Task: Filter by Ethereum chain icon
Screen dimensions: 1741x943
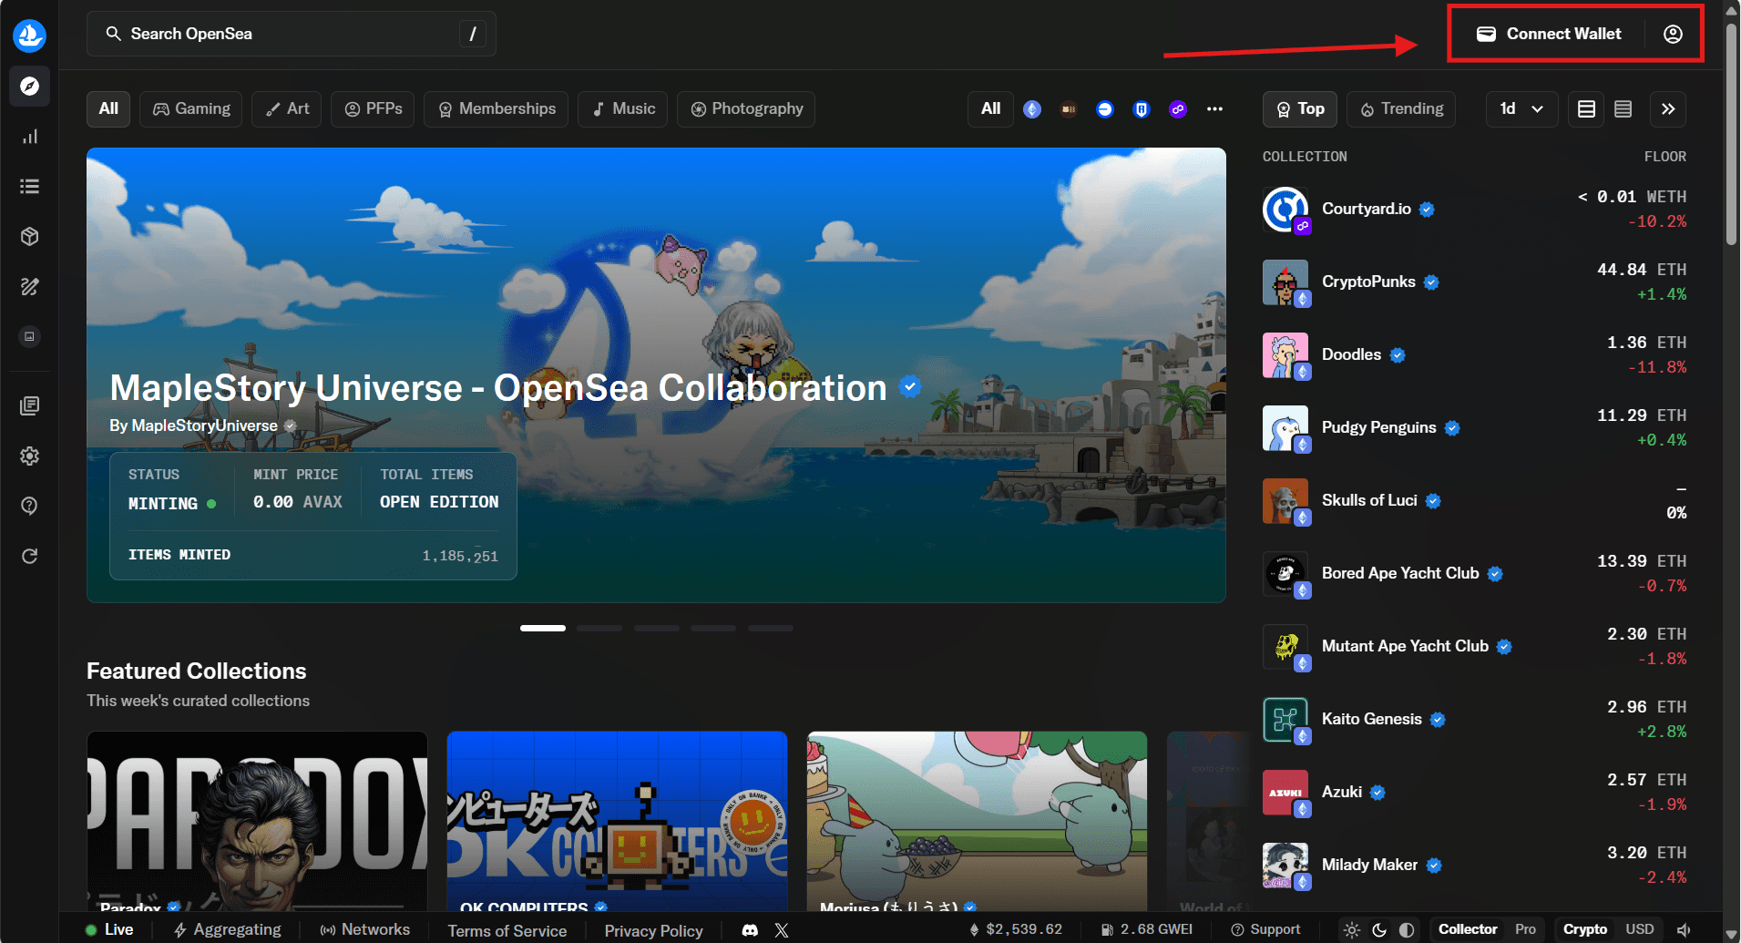Action: 1032,109
